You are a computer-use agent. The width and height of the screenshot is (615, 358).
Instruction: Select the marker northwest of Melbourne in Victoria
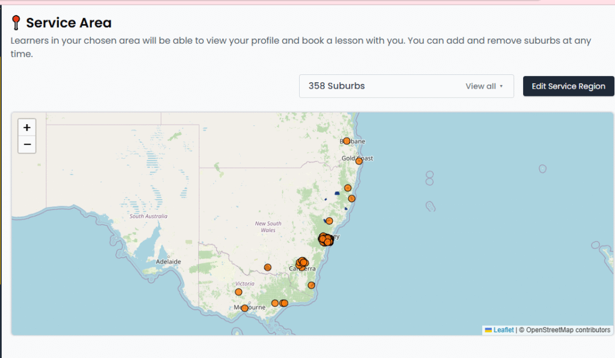click(238, 292)
